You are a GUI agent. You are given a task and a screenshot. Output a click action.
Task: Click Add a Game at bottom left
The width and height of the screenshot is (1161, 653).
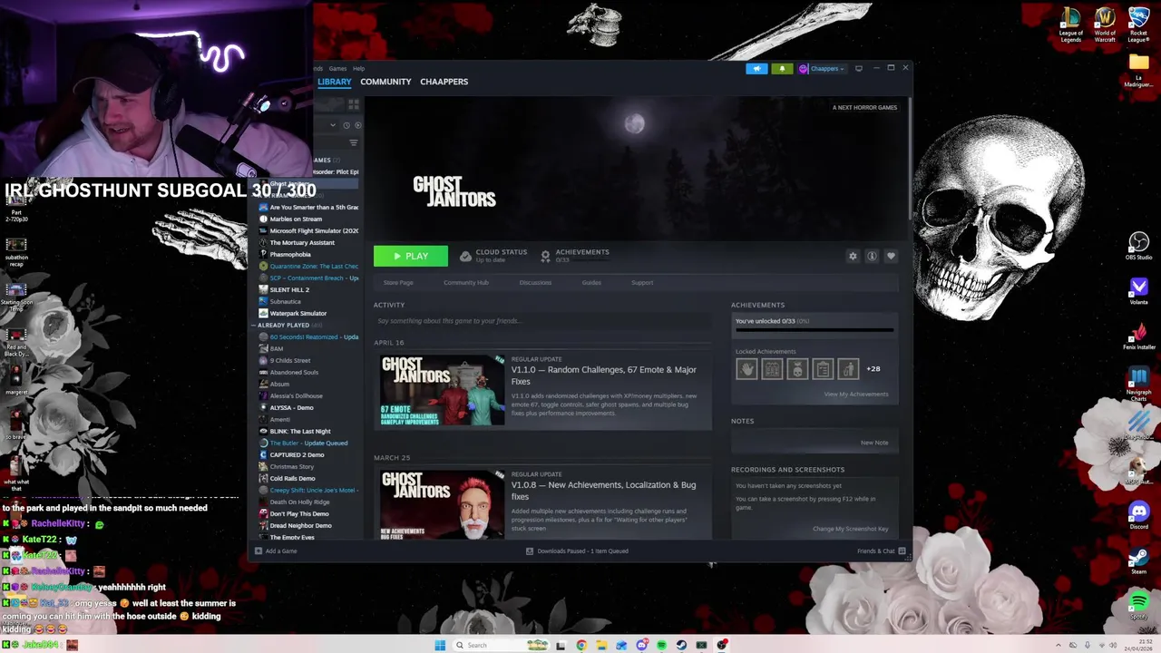coord(276,551)
